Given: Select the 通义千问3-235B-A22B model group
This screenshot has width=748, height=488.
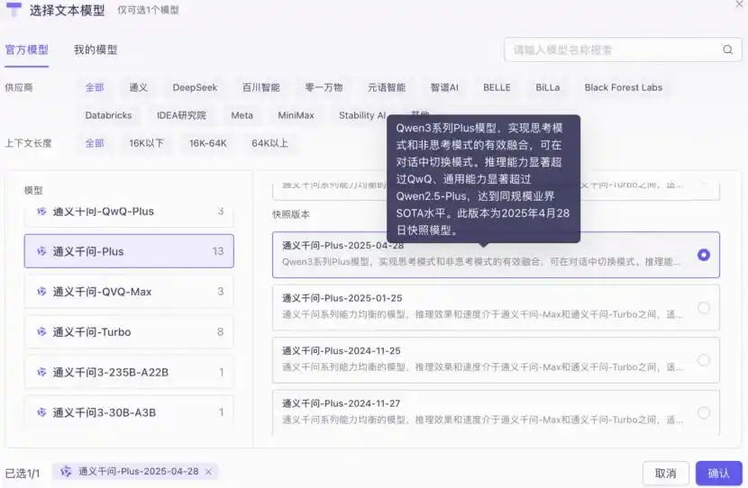Looking at the screenshot, I should [129, 372].
